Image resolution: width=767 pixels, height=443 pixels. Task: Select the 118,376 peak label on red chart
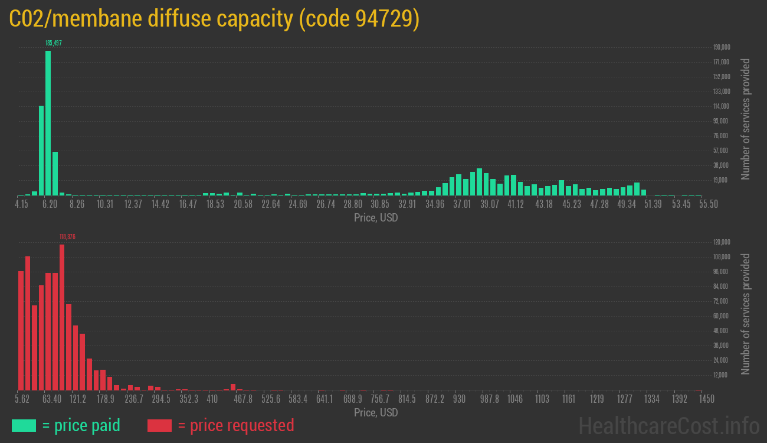pos(67,237)
